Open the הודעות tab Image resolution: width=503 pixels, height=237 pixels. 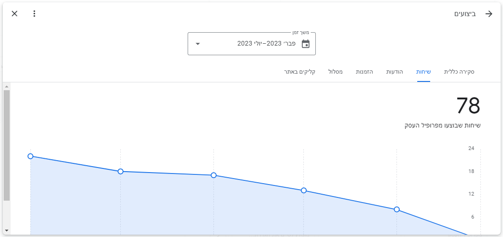pyautogui.click(x=394, y=72)
